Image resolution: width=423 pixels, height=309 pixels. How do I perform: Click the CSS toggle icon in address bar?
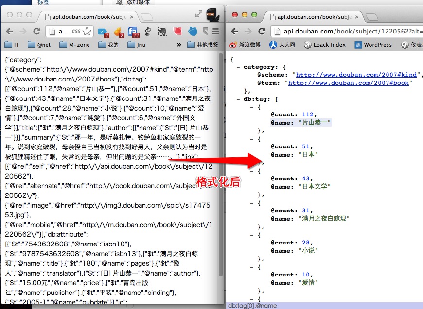click(x=76, y=30)
